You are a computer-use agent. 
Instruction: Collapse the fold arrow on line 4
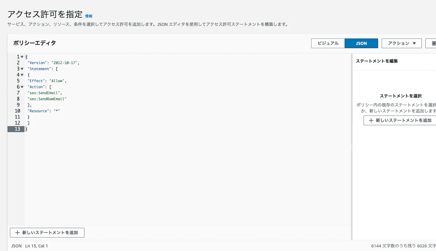tap(22, 75)
